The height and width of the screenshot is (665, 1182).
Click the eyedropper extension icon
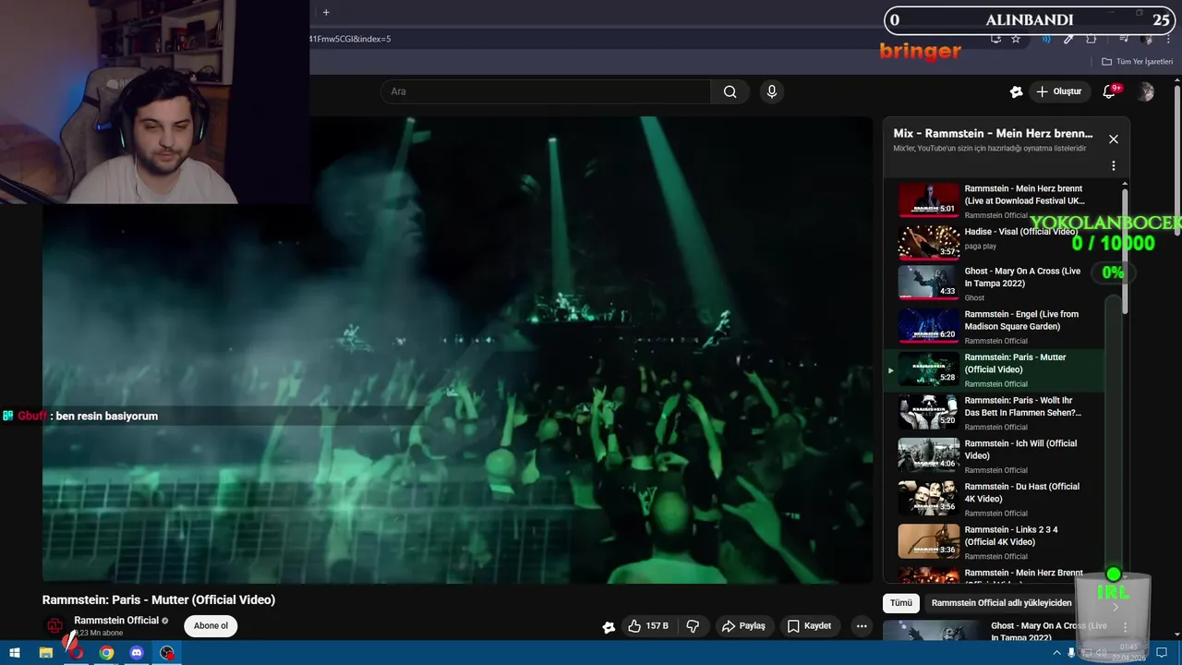[x=1068, y=39]
